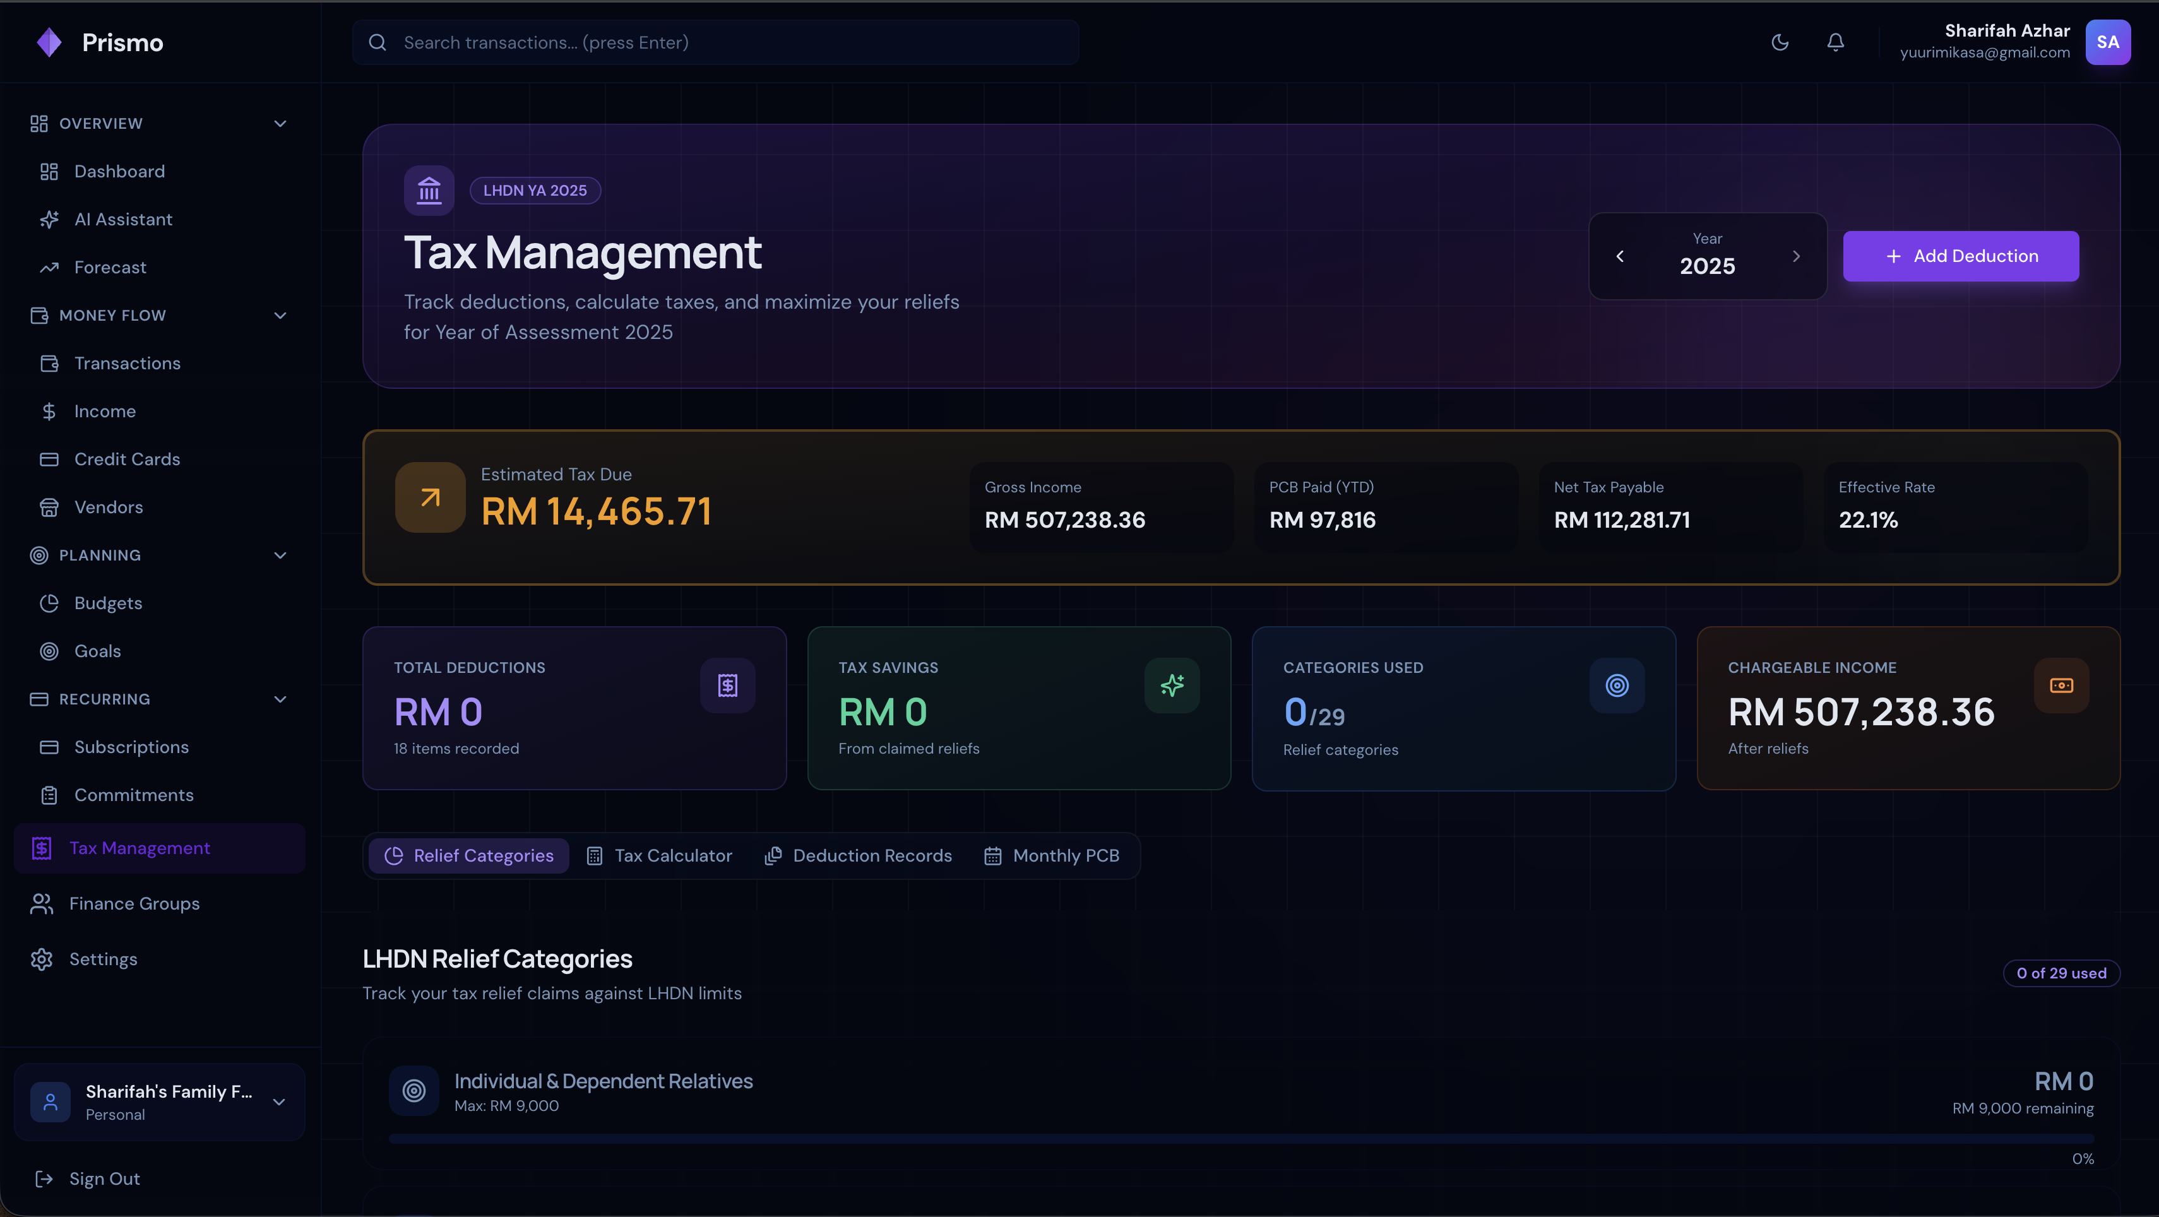Open notifications bell icon
Screen dimensions: 2159x1217
click(x=1836, y=42)
